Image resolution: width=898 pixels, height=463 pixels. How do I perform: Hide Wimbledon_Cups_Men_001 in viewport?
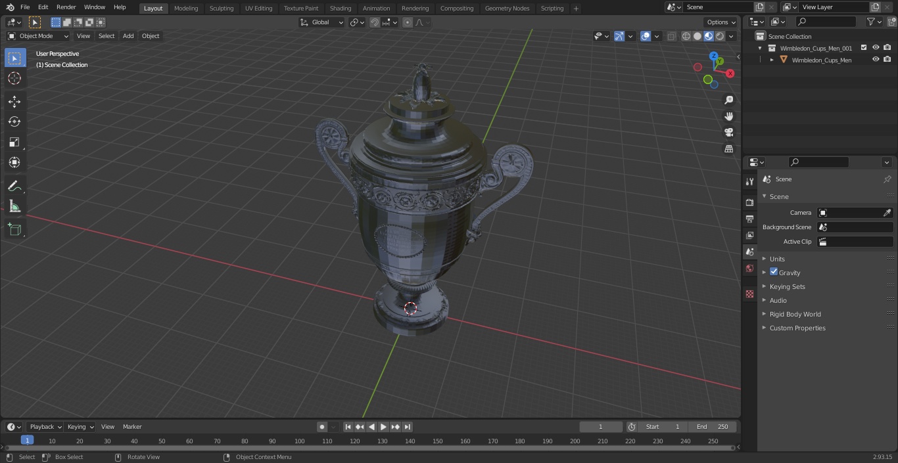(x=876, y=47)
